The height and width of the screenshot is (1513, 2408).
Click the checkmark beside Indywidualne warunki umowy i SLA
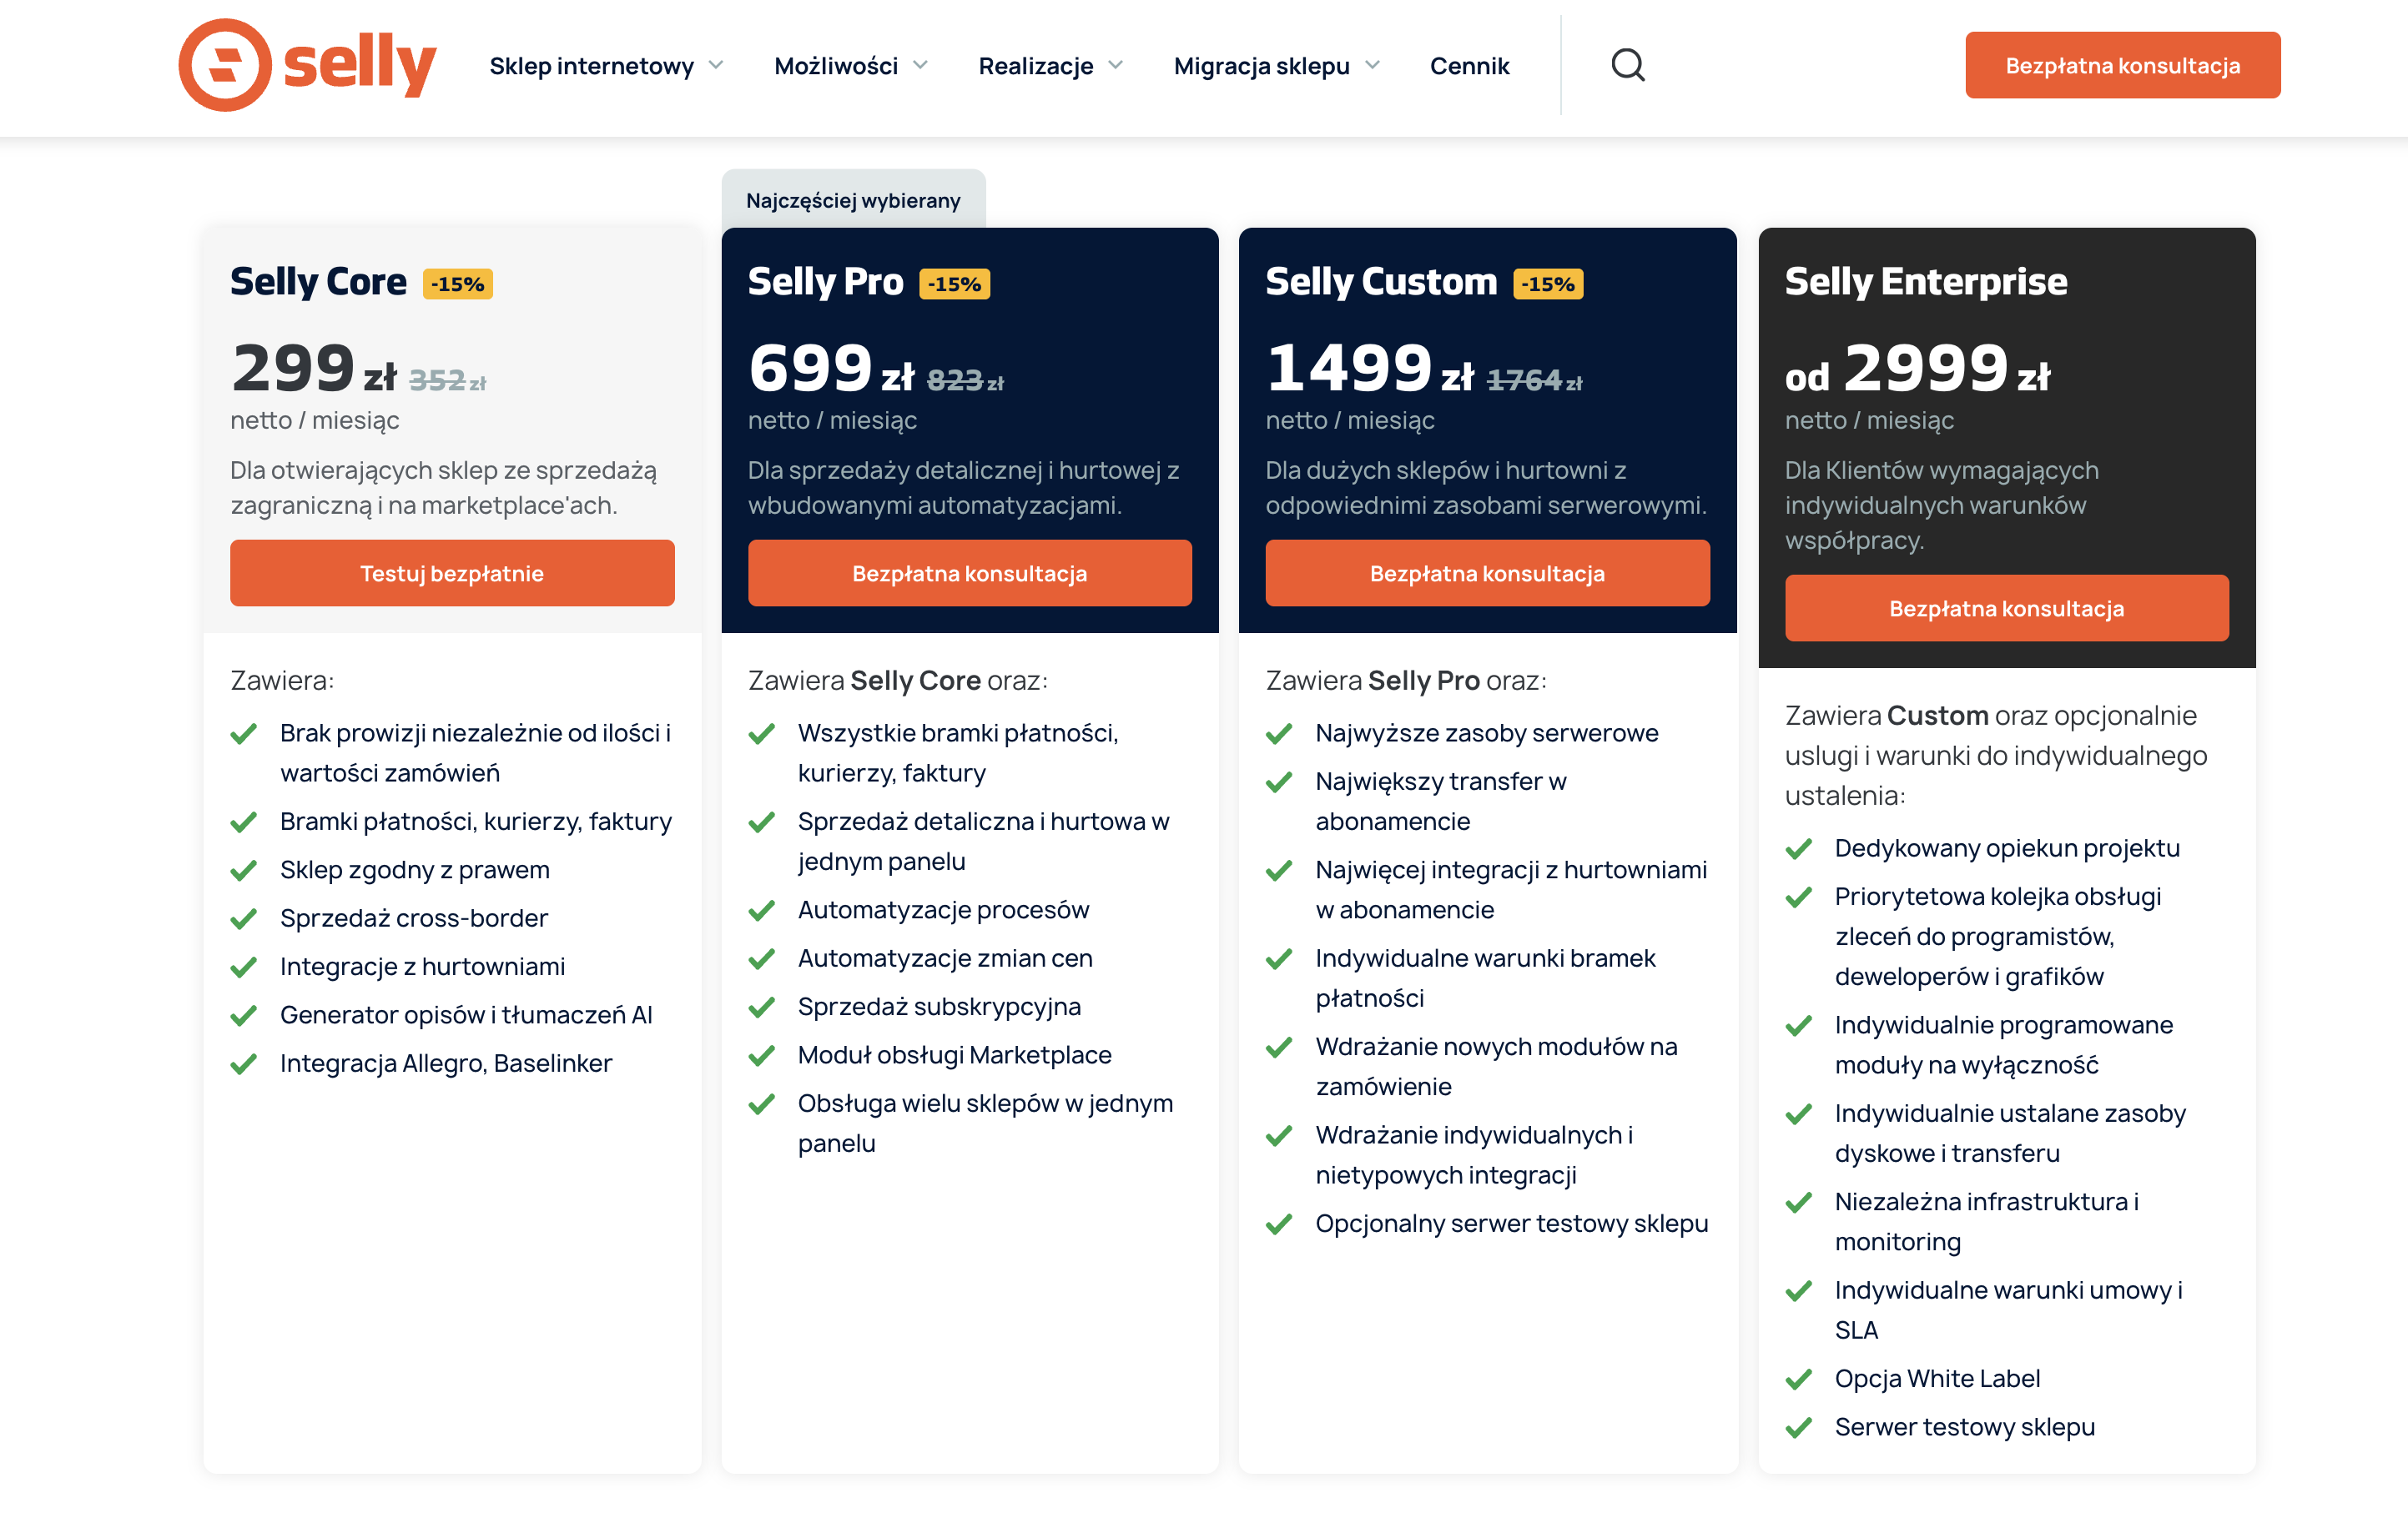(x=1798, y=1291)
